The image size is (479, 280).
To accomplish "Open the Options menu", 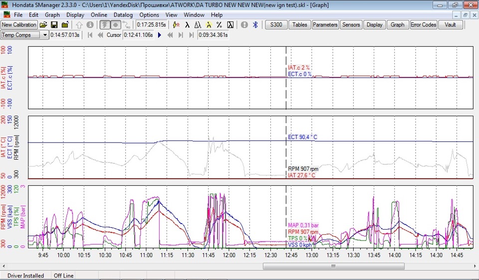I will point(149,14).
